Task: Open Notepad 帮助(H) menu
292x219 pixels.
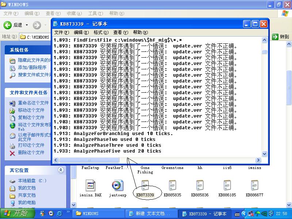Action: tap(141, 32)
